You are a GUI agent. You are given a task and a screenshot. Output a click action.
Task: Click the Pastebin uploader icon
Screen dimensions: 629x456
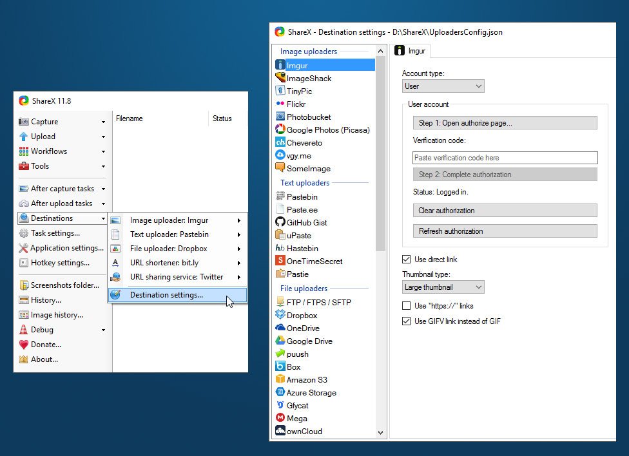tap(280, 196)
